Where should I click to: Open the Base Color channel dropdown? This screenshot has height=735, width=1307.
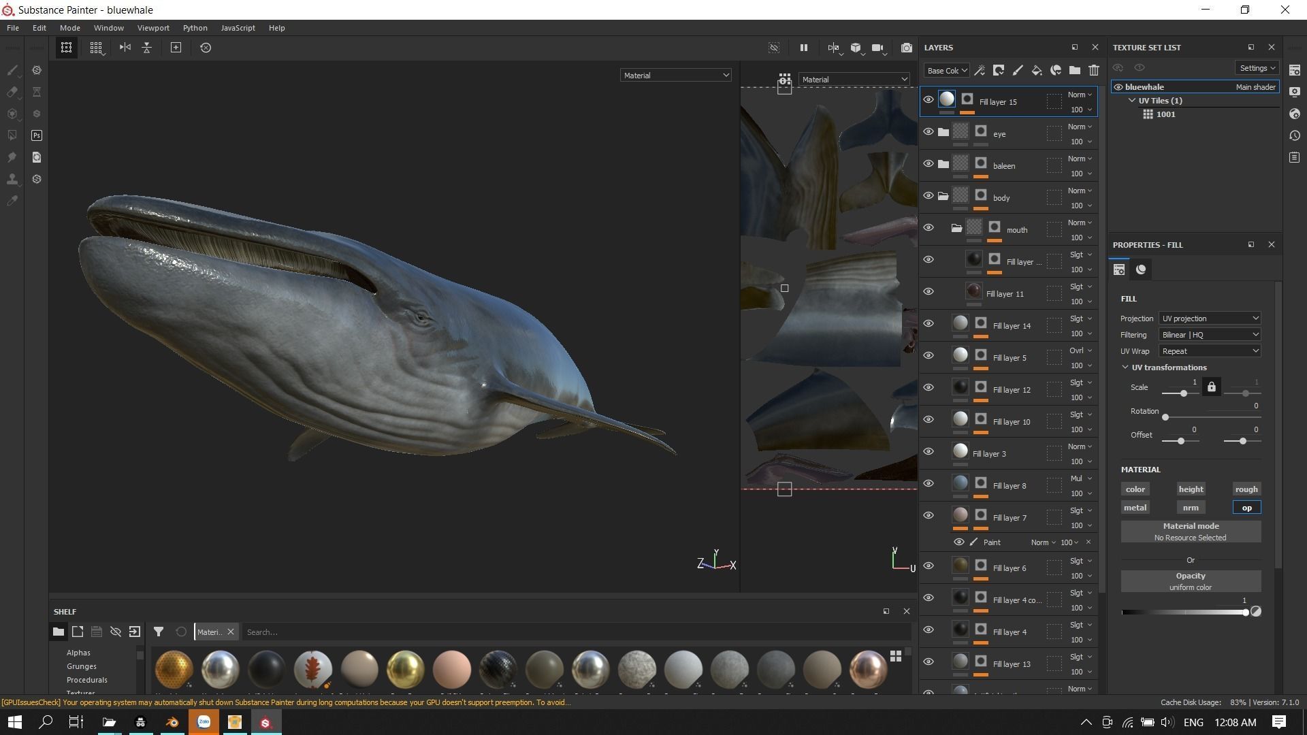pyautogui.click(x=946, y=71)
